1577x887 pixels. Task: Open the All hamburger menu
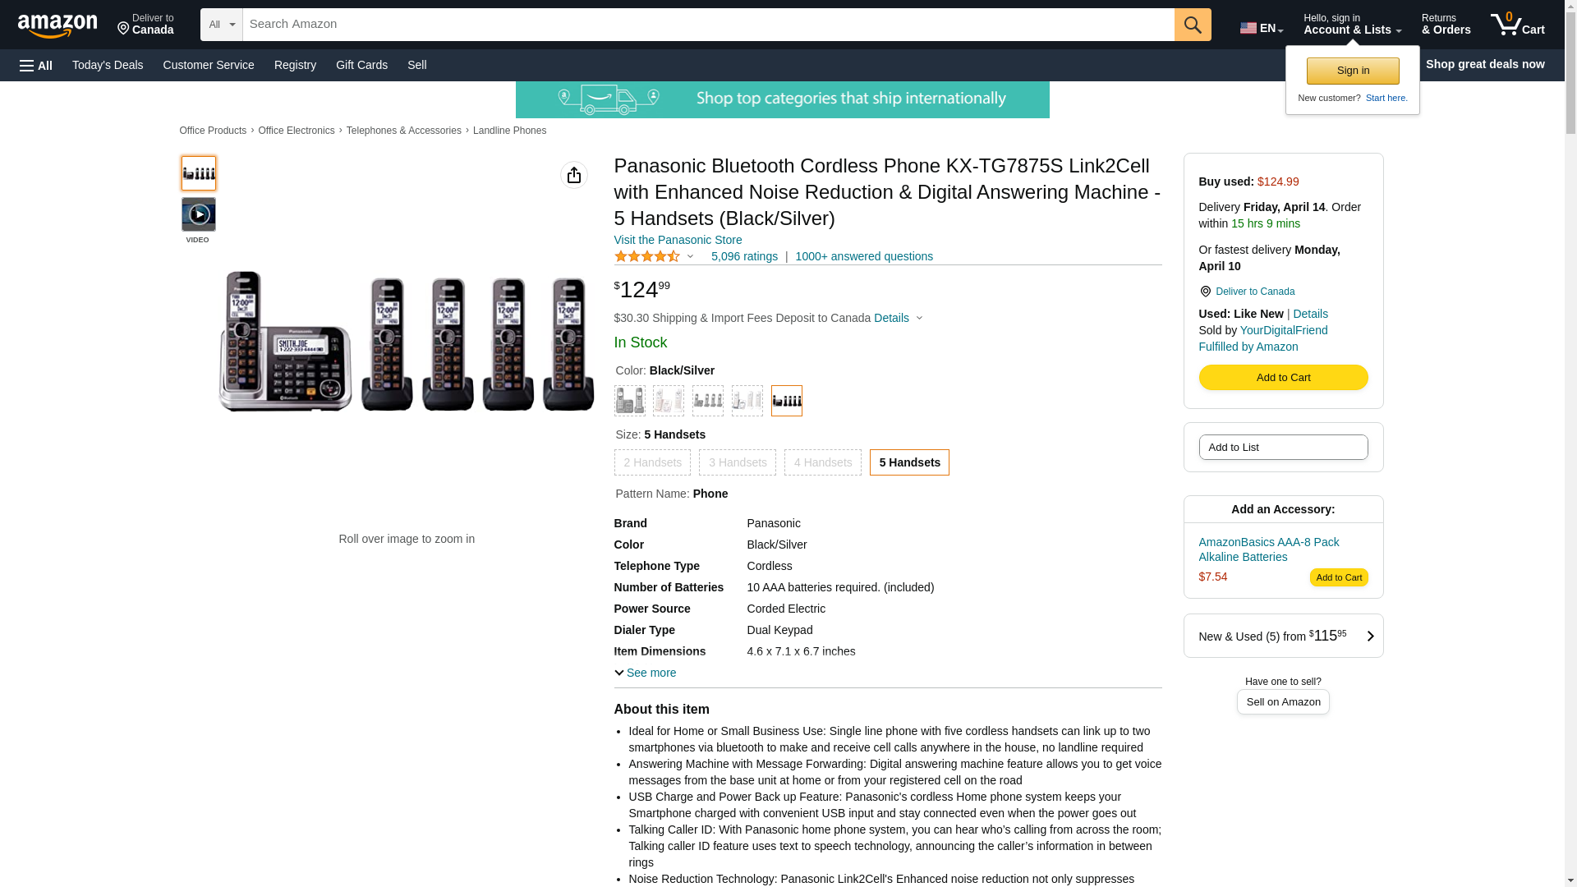click(x=36, y=65)
